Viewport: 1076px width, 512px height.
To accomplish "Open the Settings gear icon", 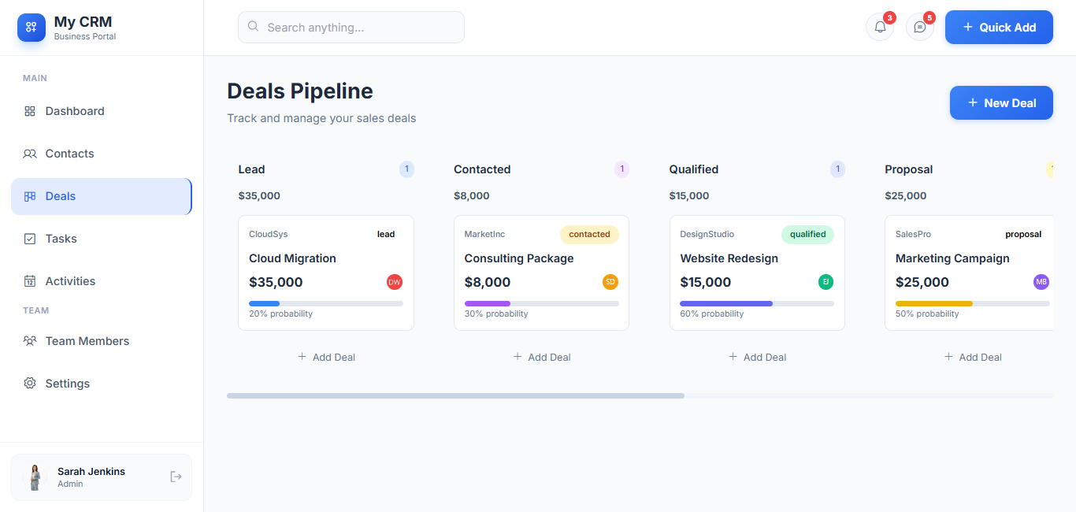I will (29, 384).
